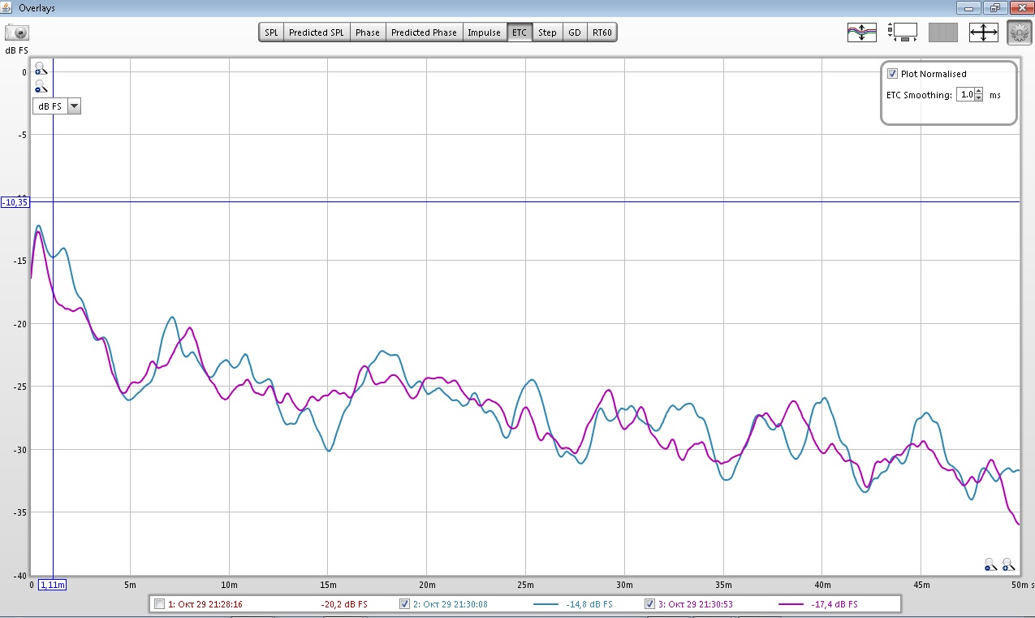This screenshot has height=618, width=1035.
Task: Toggle the graph controls gear icon
Action: point(1019,32)
